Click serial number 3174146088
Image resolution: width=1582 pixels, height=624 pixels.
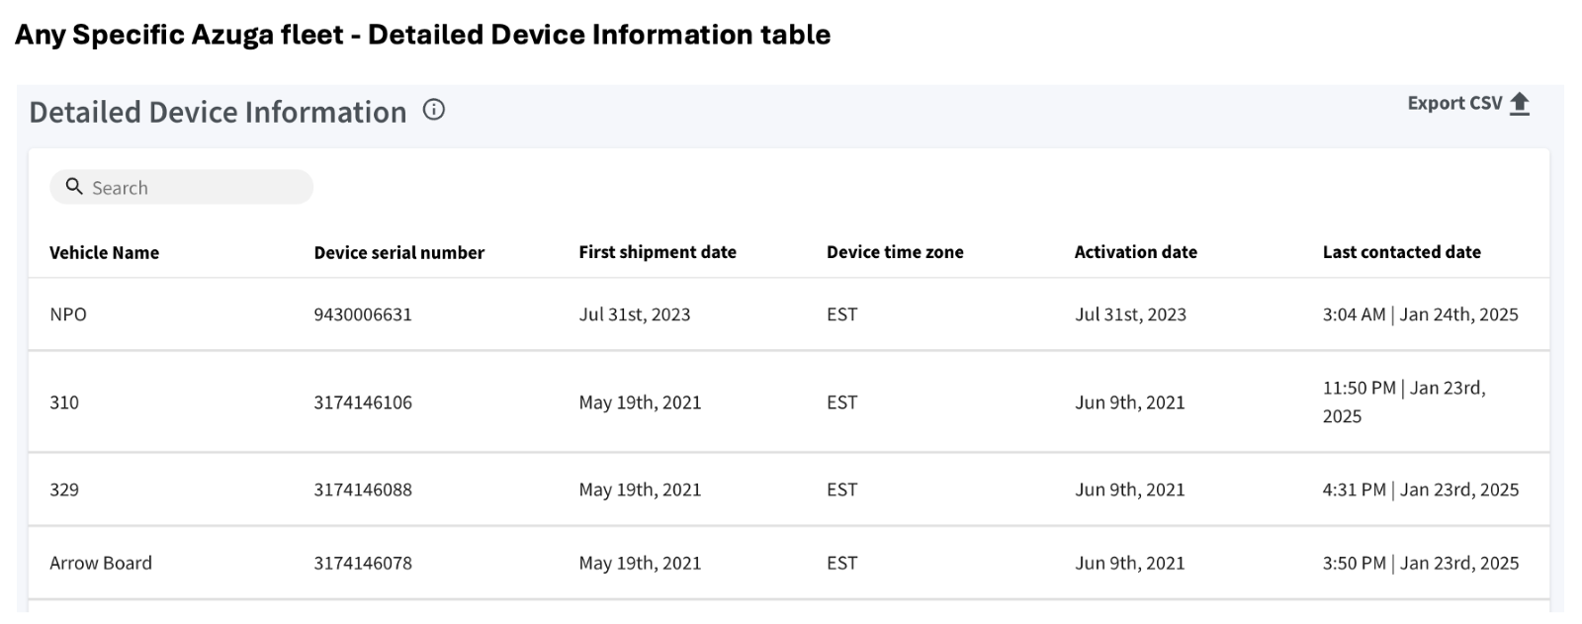click(363, 490)
